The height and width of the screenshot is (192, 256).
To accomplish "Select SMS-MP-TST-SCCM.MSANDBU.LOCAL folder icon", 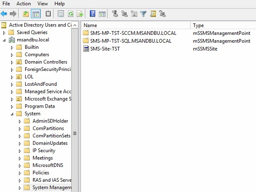I will pos(86,33).
